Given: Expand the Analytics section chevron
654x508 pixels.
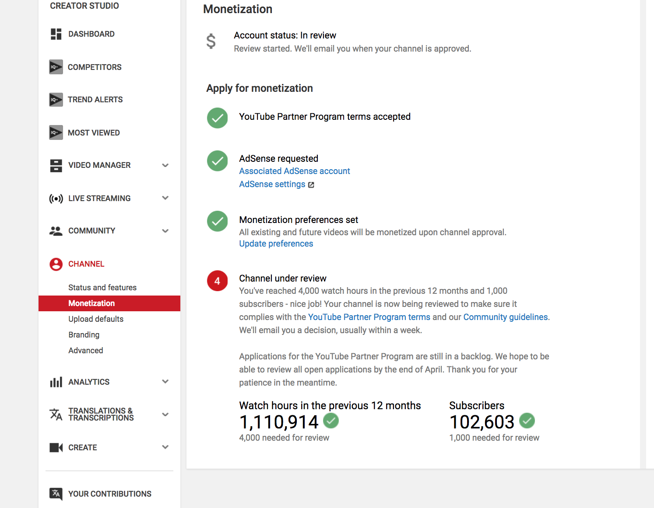Looking at the screenshot, I should [x=165, y=382].
